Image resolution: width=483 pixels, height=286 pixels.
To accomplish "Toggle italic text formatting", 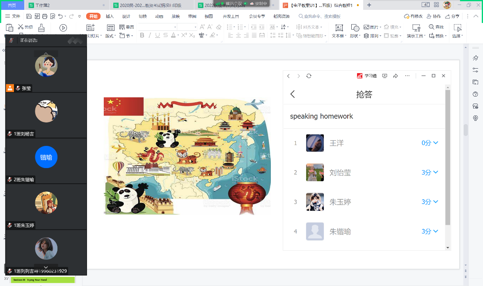I will pos(150,35).
